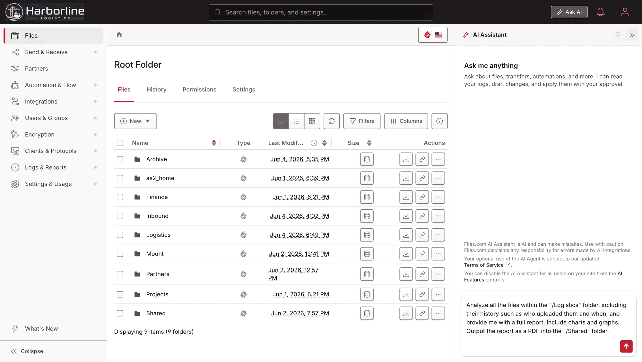The image size is (642, 362).
Task: Open the New dropdown menu
Action: click(x=135, y=121)
